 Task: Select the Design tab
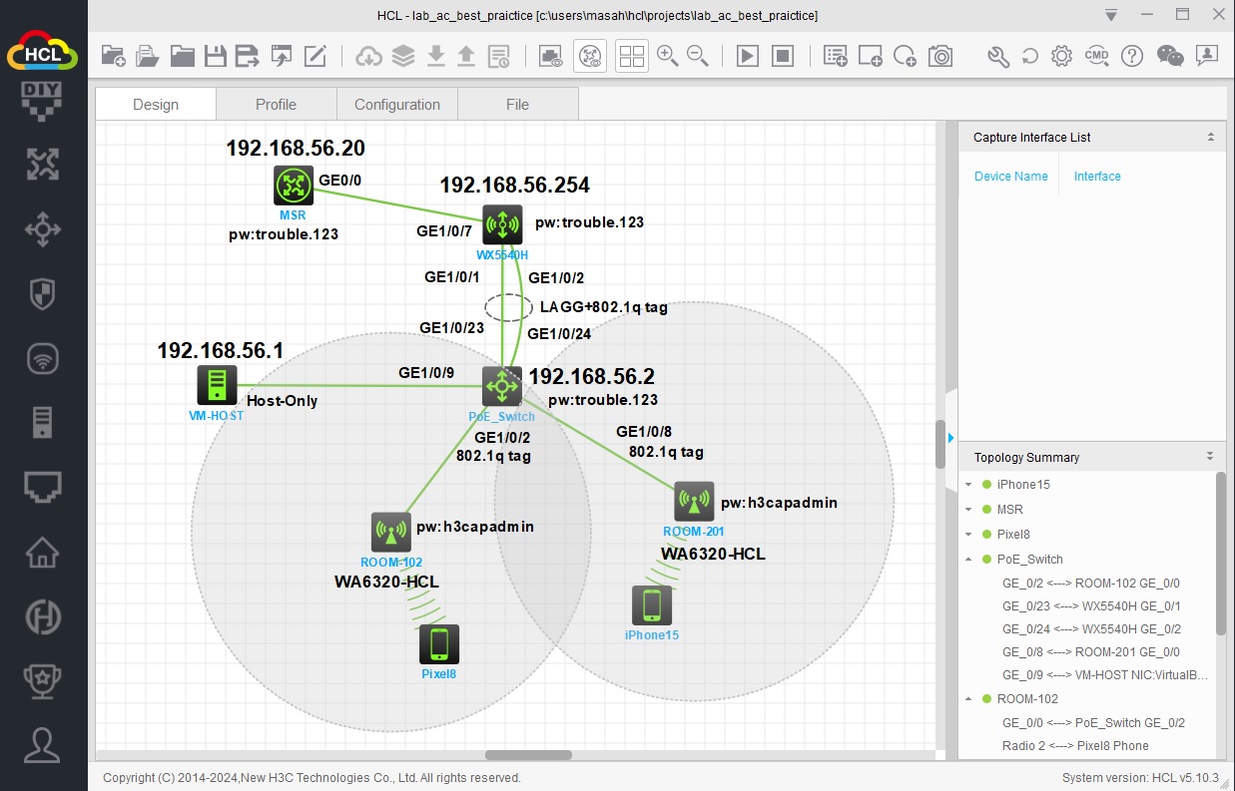coord(156,104)
